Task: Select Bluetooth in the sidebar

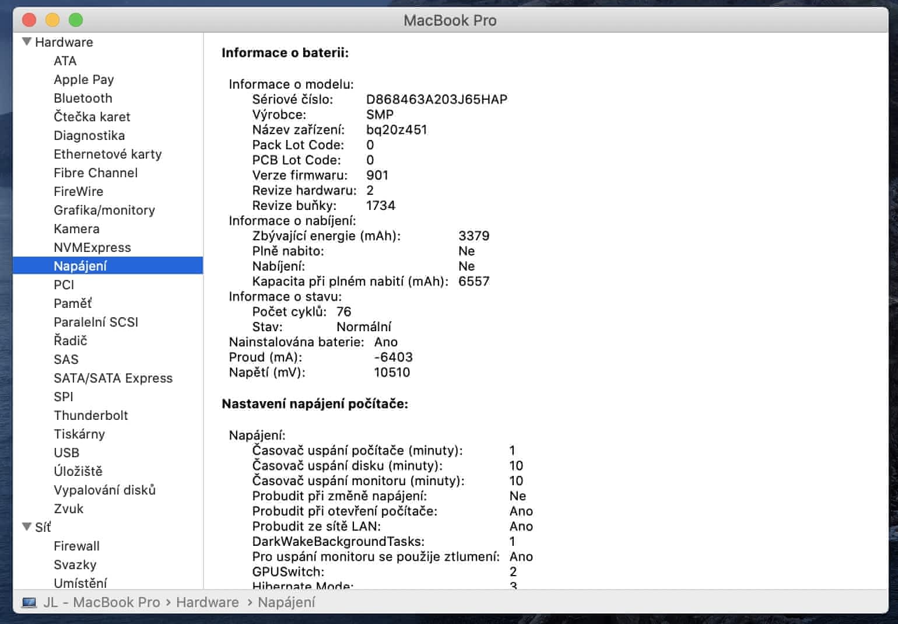Action: pyautogui.click(x=83, y=98)
